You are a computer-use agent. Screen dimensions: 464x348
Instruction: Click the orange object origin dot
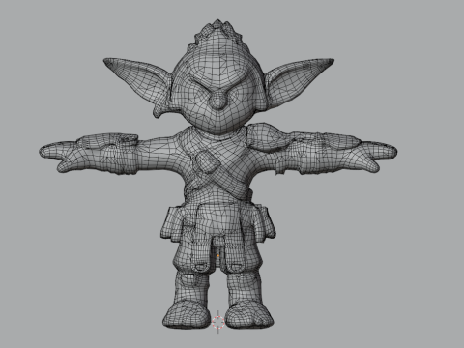coord(218,256)
